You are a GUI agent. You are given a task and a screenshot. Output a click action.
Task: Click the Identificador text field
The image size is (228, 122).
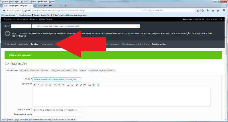(57, 110)
